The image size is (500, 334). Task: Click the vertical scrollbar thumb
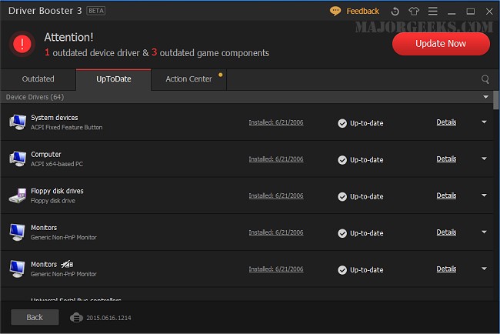[496, 100]
